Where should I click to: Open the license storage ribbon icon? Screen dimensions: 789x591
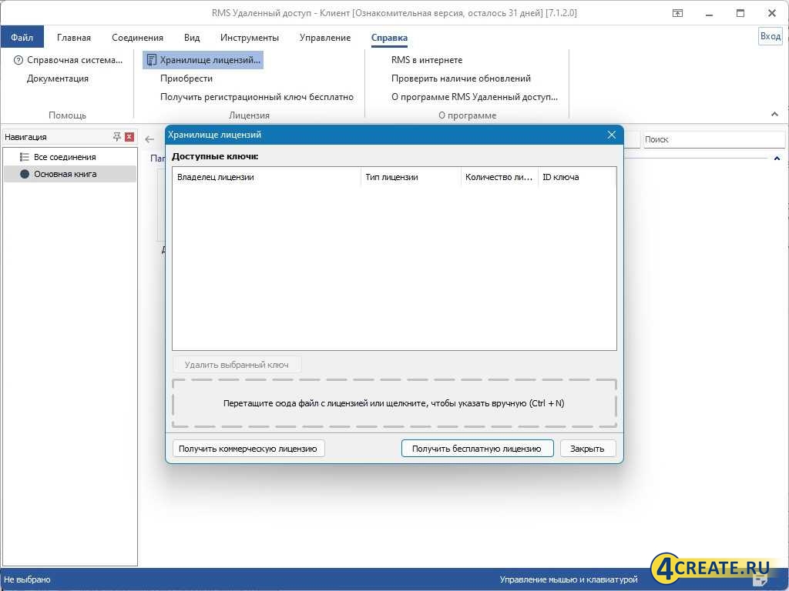click(152, 60)
